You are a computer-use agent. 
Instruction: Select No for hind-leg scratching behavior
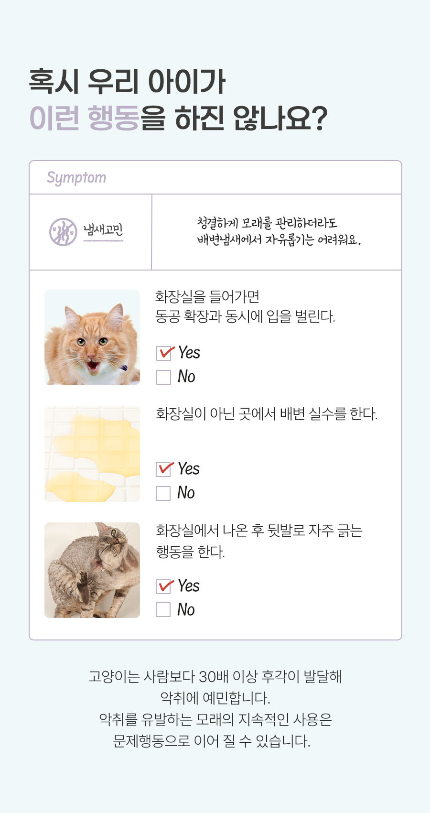click(x=163, y=610)
